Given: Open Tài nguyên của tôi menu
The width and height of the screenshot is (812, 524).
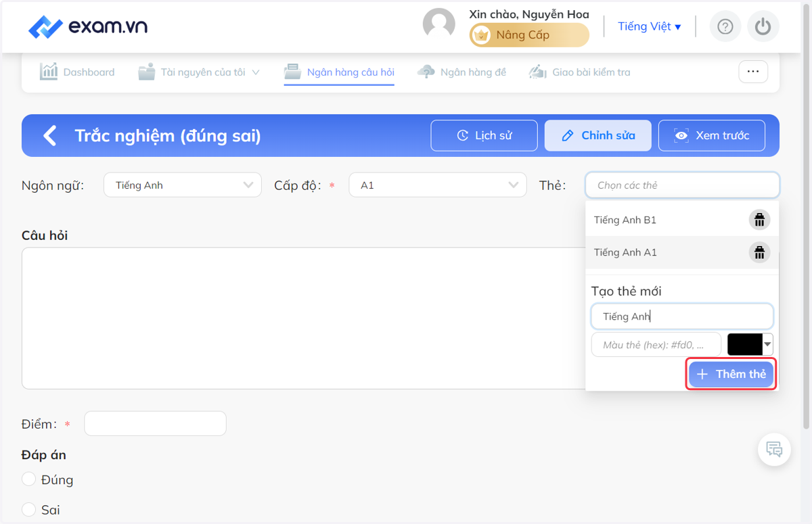Looking at the screenshot, I should tap(199, 72).
